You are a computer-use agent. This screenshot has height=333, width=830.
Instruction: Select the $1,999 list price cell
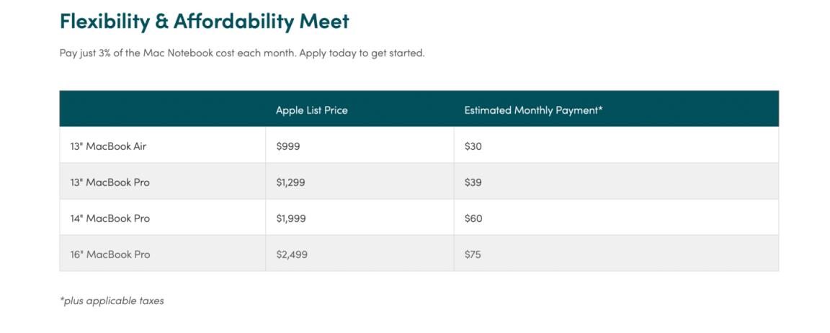(x=290, y=218)
